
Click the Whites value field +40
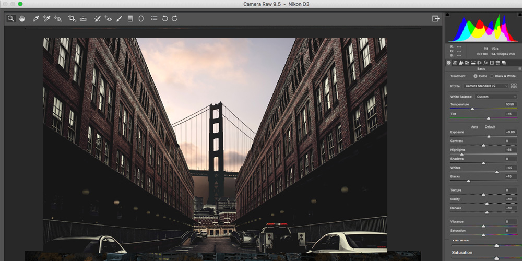click(511, 168)
